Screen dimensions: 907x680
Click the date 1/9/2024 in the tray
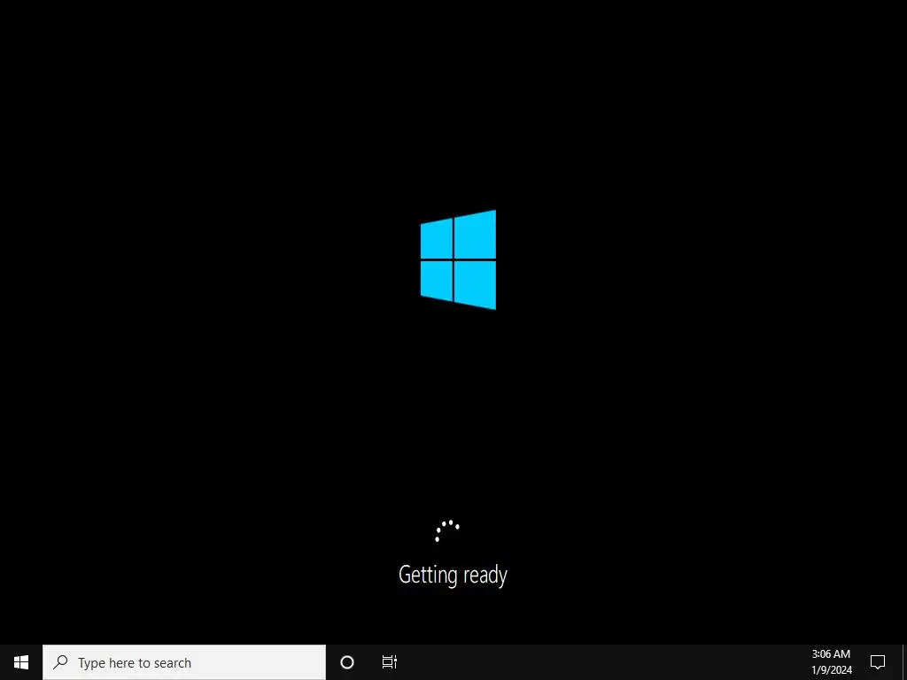tap(831, 670)
